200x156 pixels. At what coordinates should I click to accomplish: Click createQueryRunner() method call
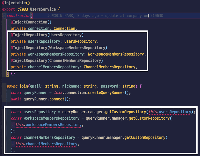coord(108,93)
